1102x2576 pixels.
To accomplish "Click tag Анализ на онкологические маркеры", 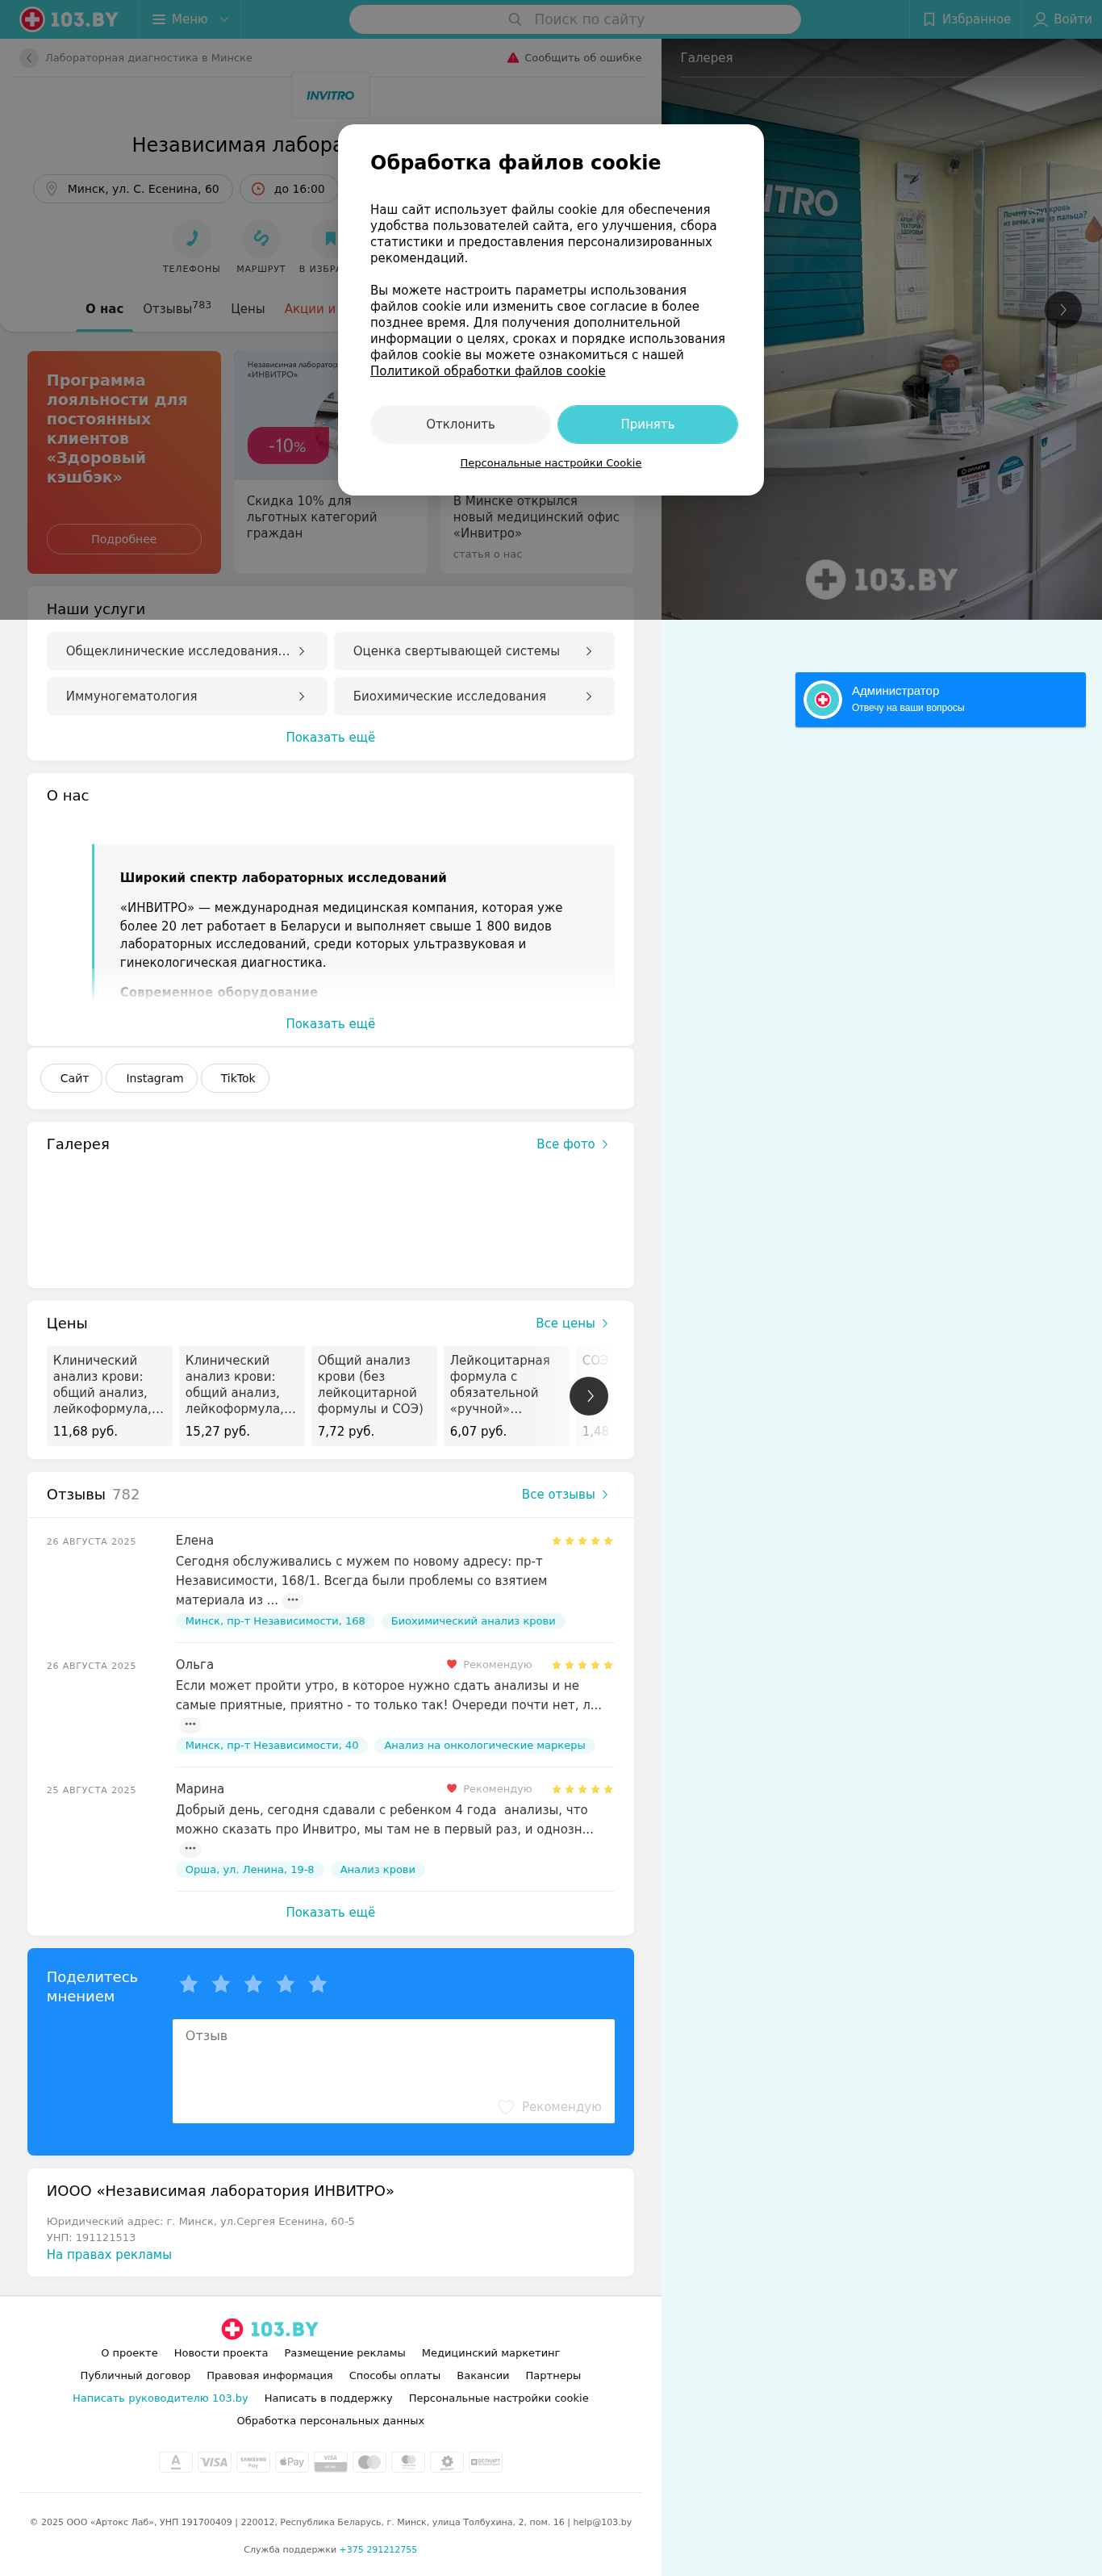I will tap(485, 1745).
